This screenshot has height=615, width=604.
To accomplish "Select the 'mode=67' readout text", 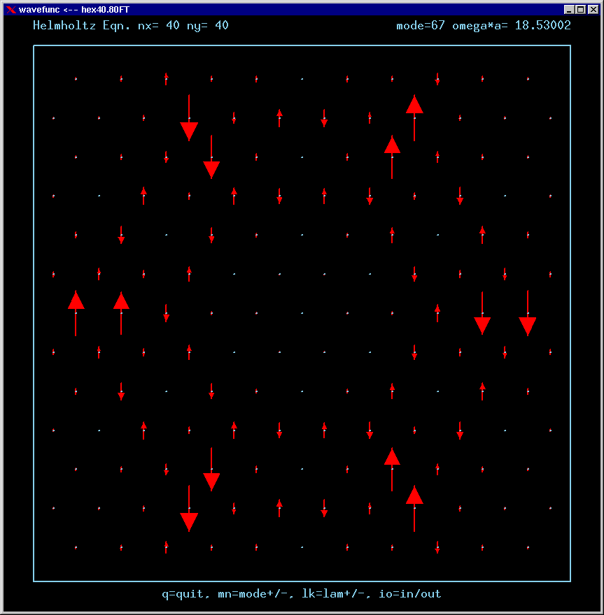I will point(421,26).
